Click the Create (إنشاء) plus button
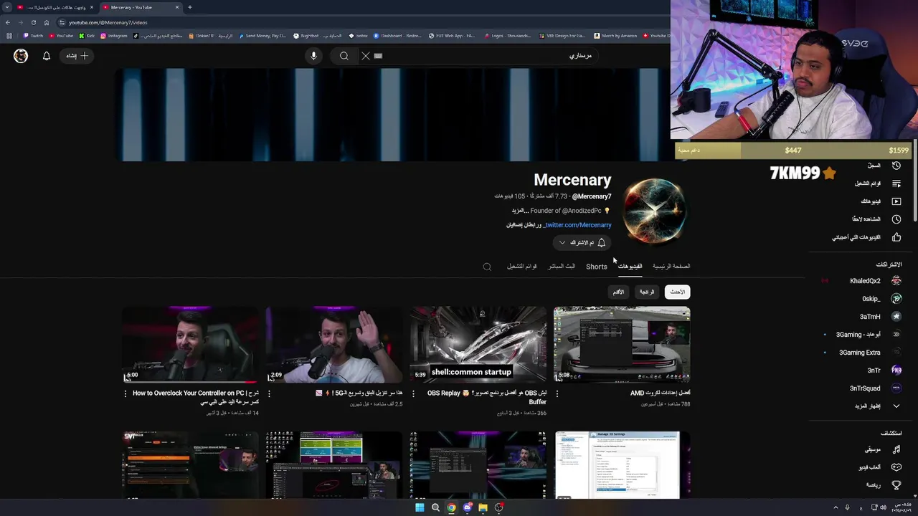 tap(77, 56)
